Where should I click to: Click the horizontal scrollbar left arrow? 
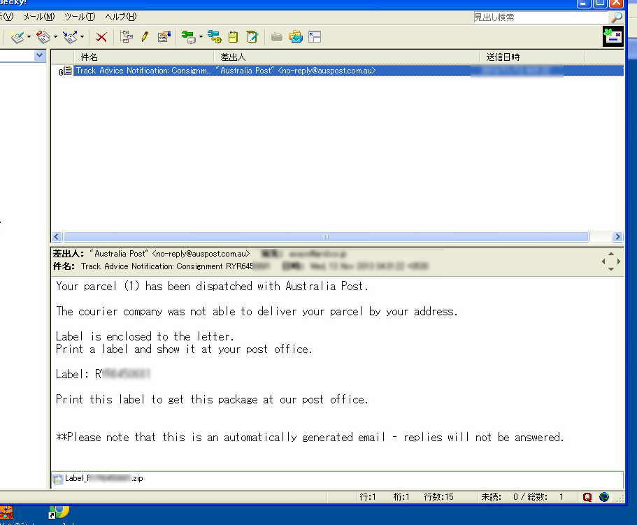pos(57,237)
